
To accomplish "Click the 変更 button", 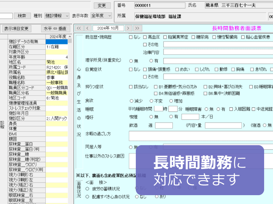I will pyautogui.click(x=102, y=5).
